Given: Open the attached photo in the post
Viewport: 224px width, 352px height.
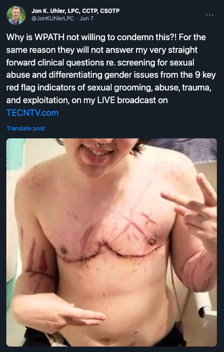Looking at the screenshot, I should point(112,242).
